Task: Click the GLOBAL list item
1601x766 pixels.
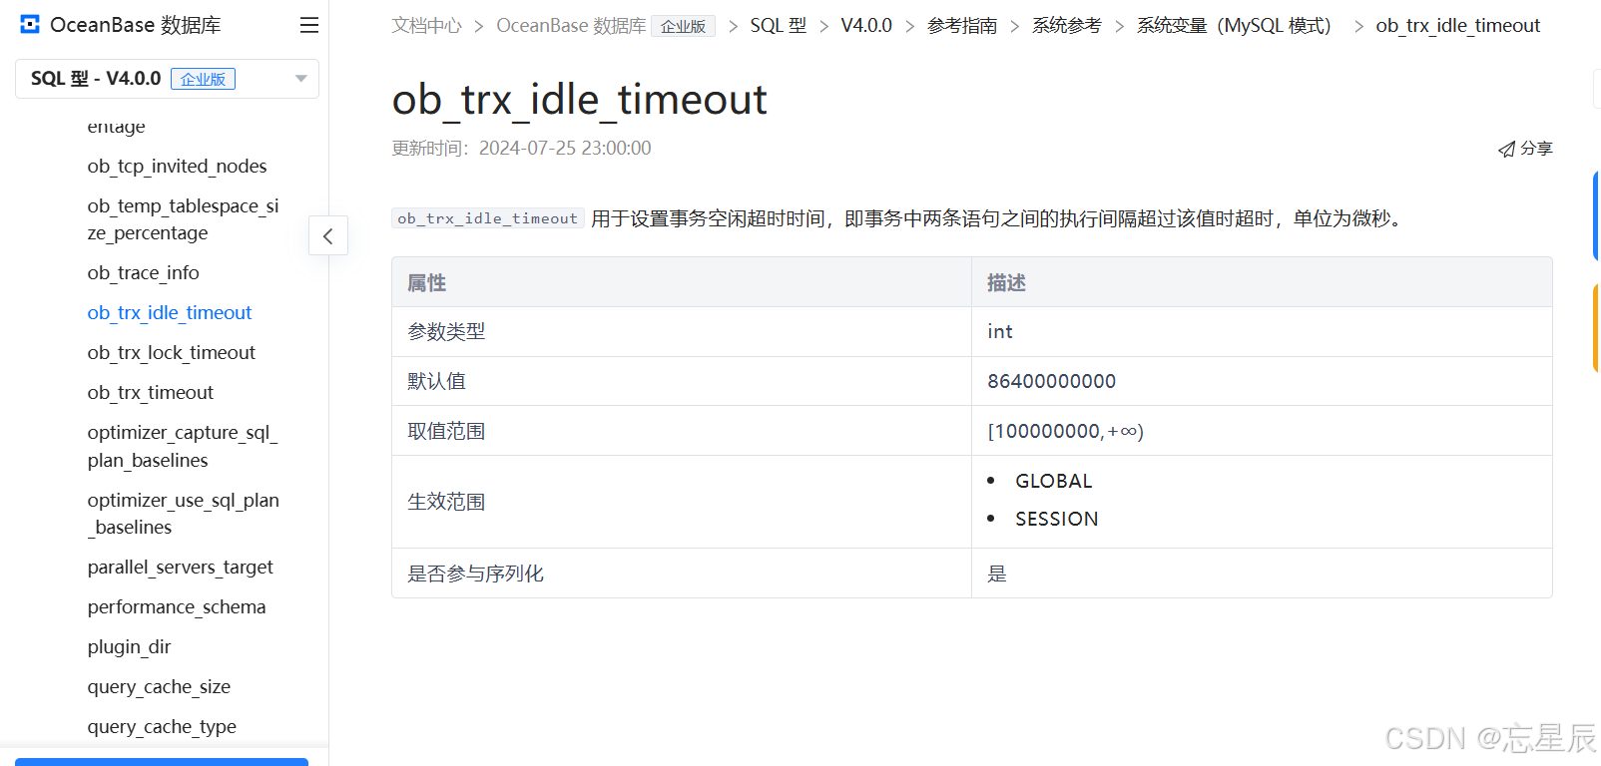Action: pyautogui.click(x=1053, y=481)
